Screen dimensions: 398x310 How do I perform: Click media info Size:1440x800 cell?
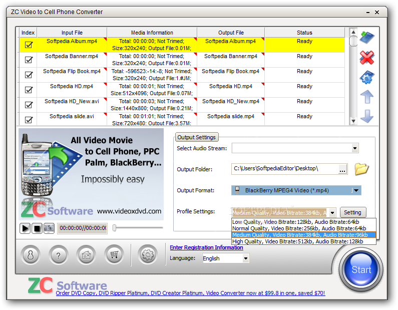[152, 105]
